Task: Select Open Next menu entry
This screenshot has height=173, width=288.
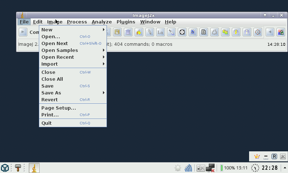Action: click(x=73, y=44)
